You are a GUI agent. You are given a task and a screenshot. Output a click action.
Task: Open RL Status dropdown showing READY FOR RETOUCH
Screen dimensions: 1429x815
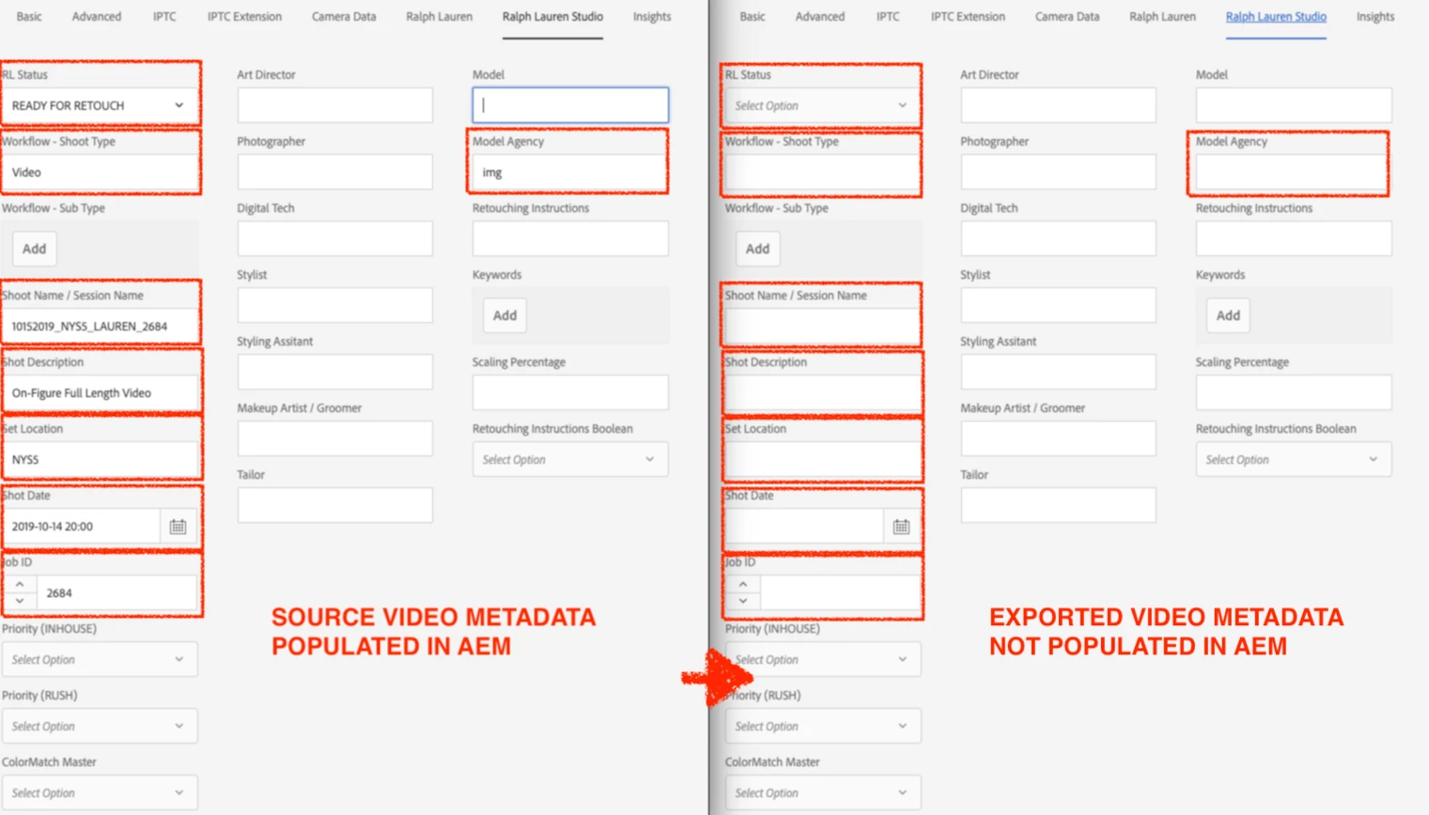point(100,105)
